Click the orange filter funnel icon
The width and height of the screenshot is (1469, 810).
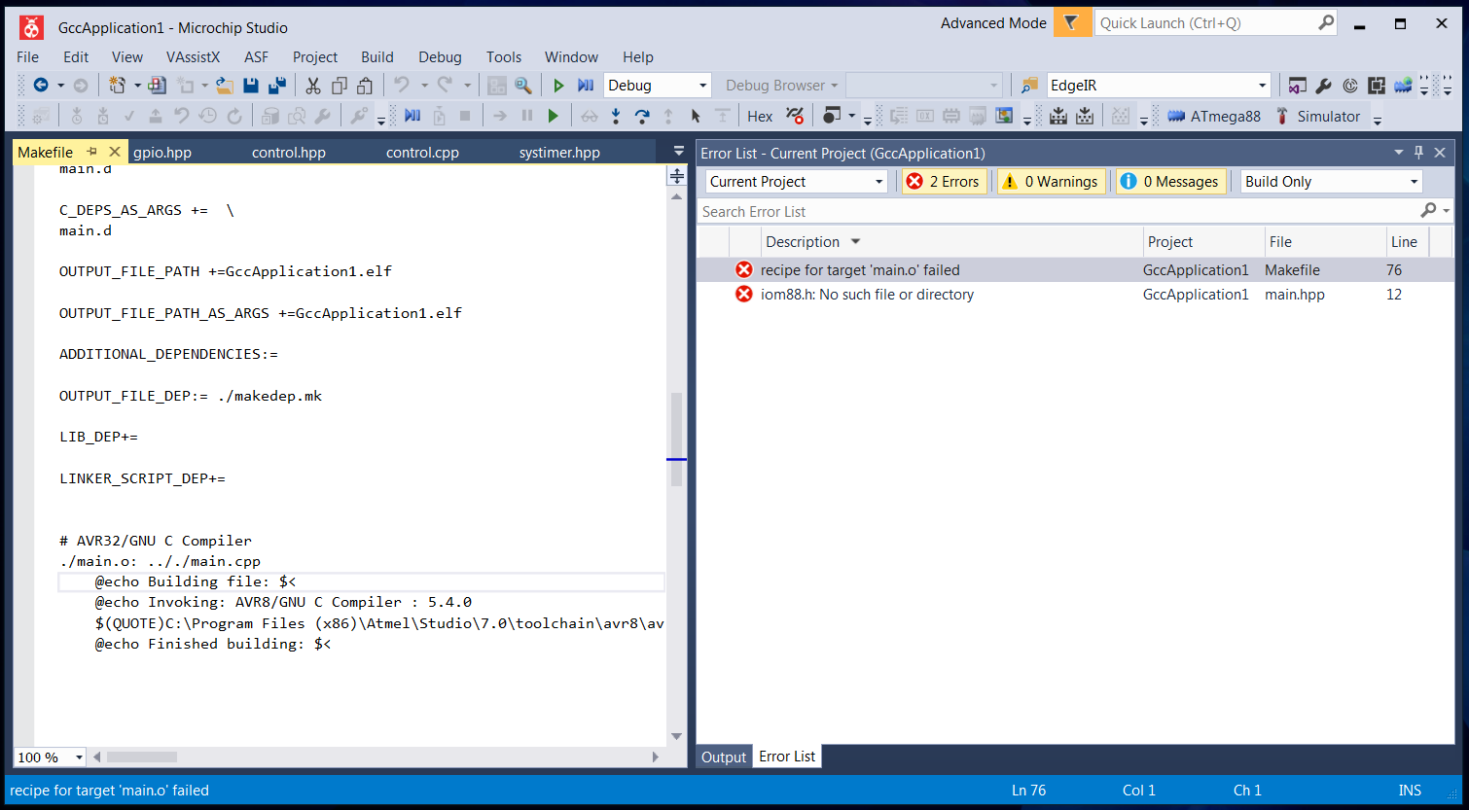click(x=1072, y=22)
